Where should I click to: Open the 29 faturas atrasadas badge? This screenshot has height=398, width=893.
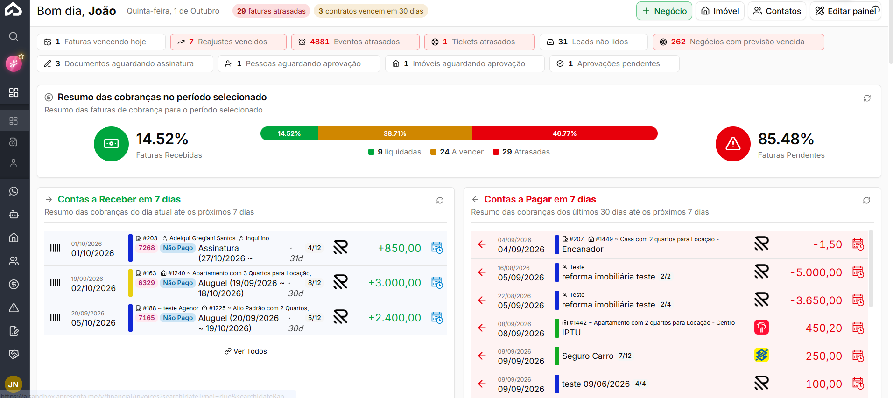(x=271, y=11)
